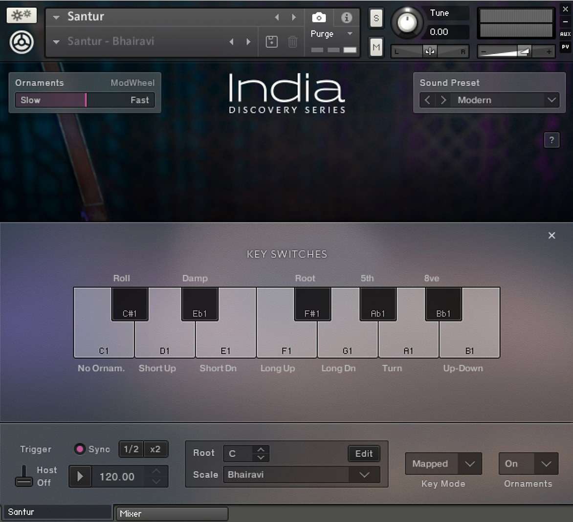Open the instrument info panel via the i icon
This screenshot has height=522, width=573.
346,17
